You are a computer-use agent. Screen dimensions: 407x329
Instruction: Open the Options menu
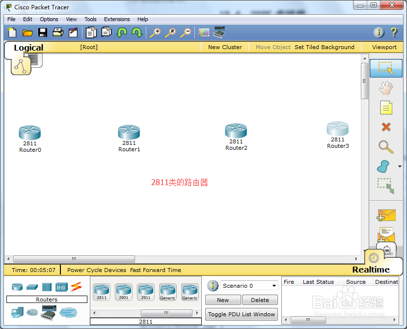[49, 19]
